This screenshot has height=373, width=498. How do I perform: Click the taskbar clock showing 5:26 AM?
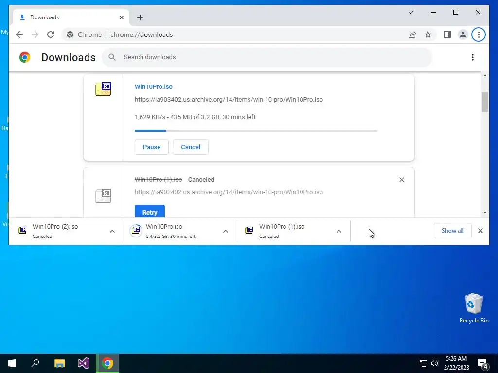coord(456,363)
